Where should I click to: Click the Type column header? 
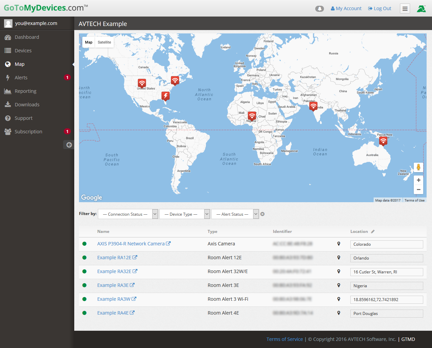click(212, 232)
